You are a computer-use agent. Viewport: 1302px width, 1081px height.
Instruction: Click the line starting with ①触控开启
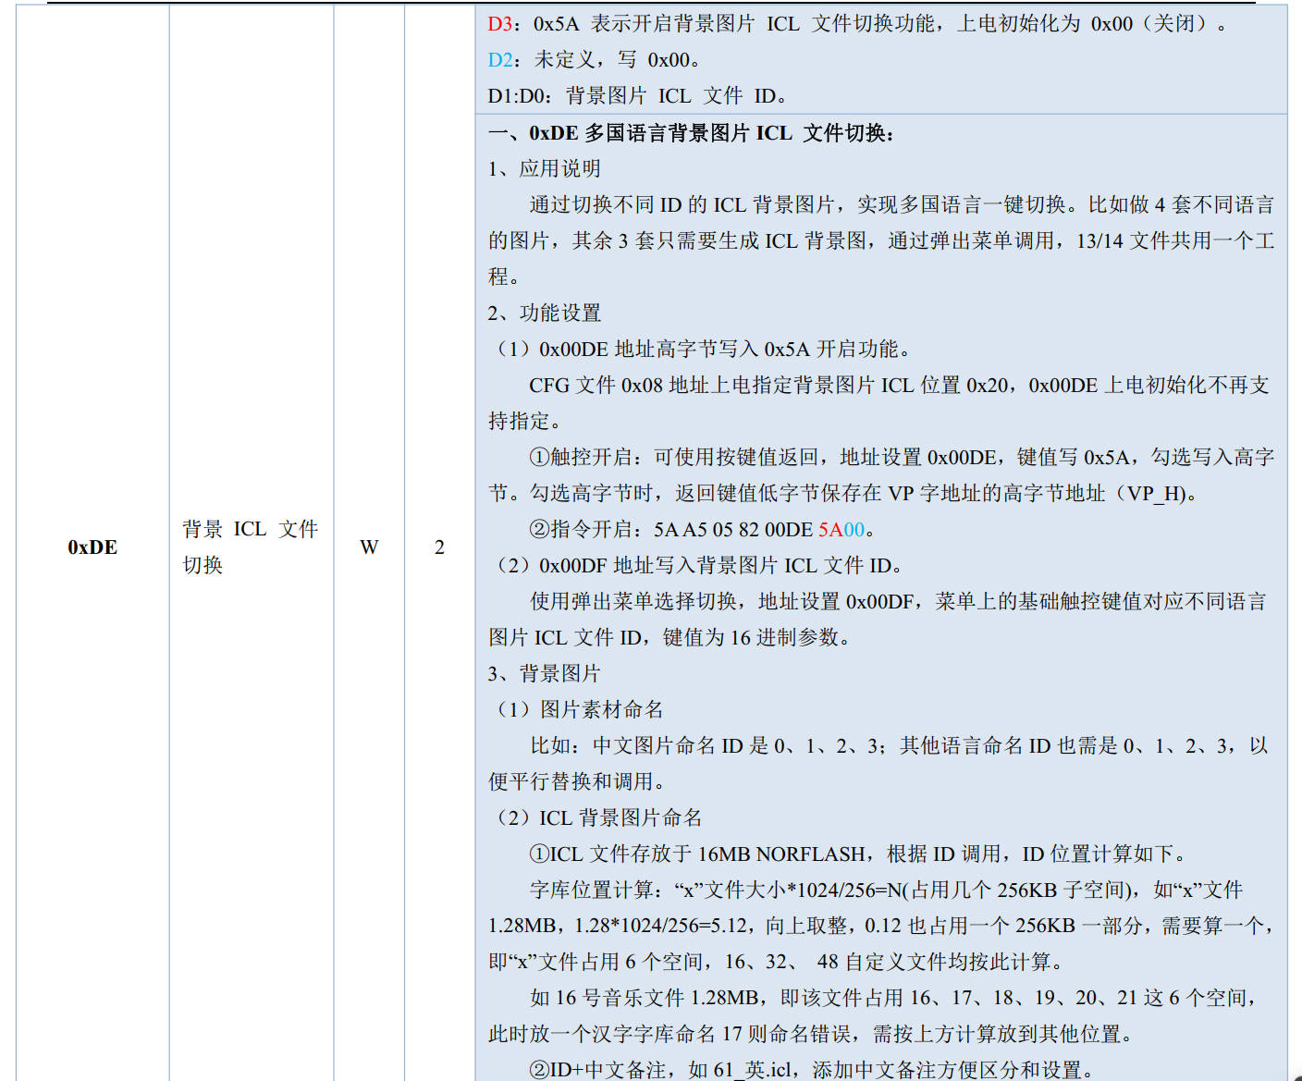click(901, 458)
